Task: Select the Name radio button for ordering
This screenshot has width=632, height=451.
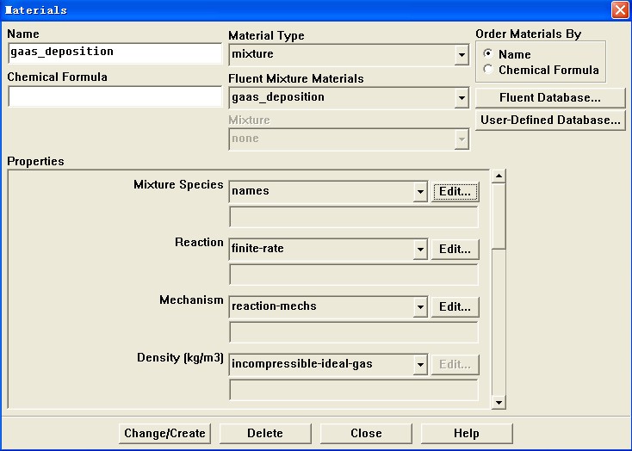Action: [x=489, y=55]
